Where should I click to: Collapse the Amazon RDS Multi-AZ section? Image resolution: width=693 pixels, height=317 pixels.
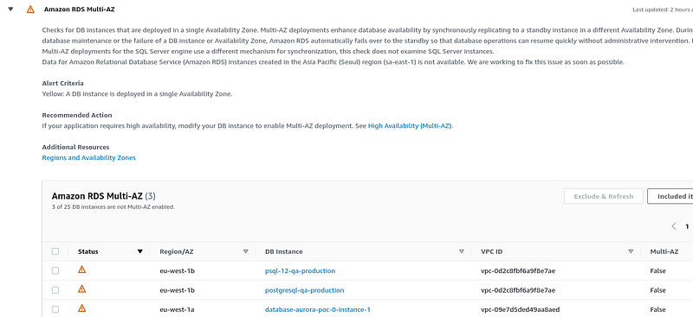click(11, 9)
